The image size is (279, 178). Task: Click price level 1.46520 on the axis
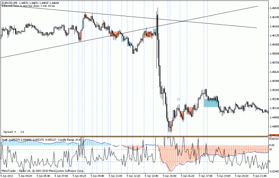point(274,8)
